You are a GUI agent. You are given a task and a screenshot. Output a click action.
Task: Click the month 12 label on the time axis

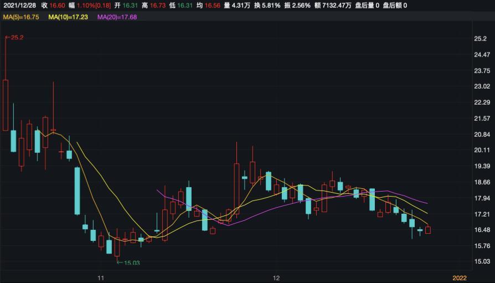coord(276,278)
